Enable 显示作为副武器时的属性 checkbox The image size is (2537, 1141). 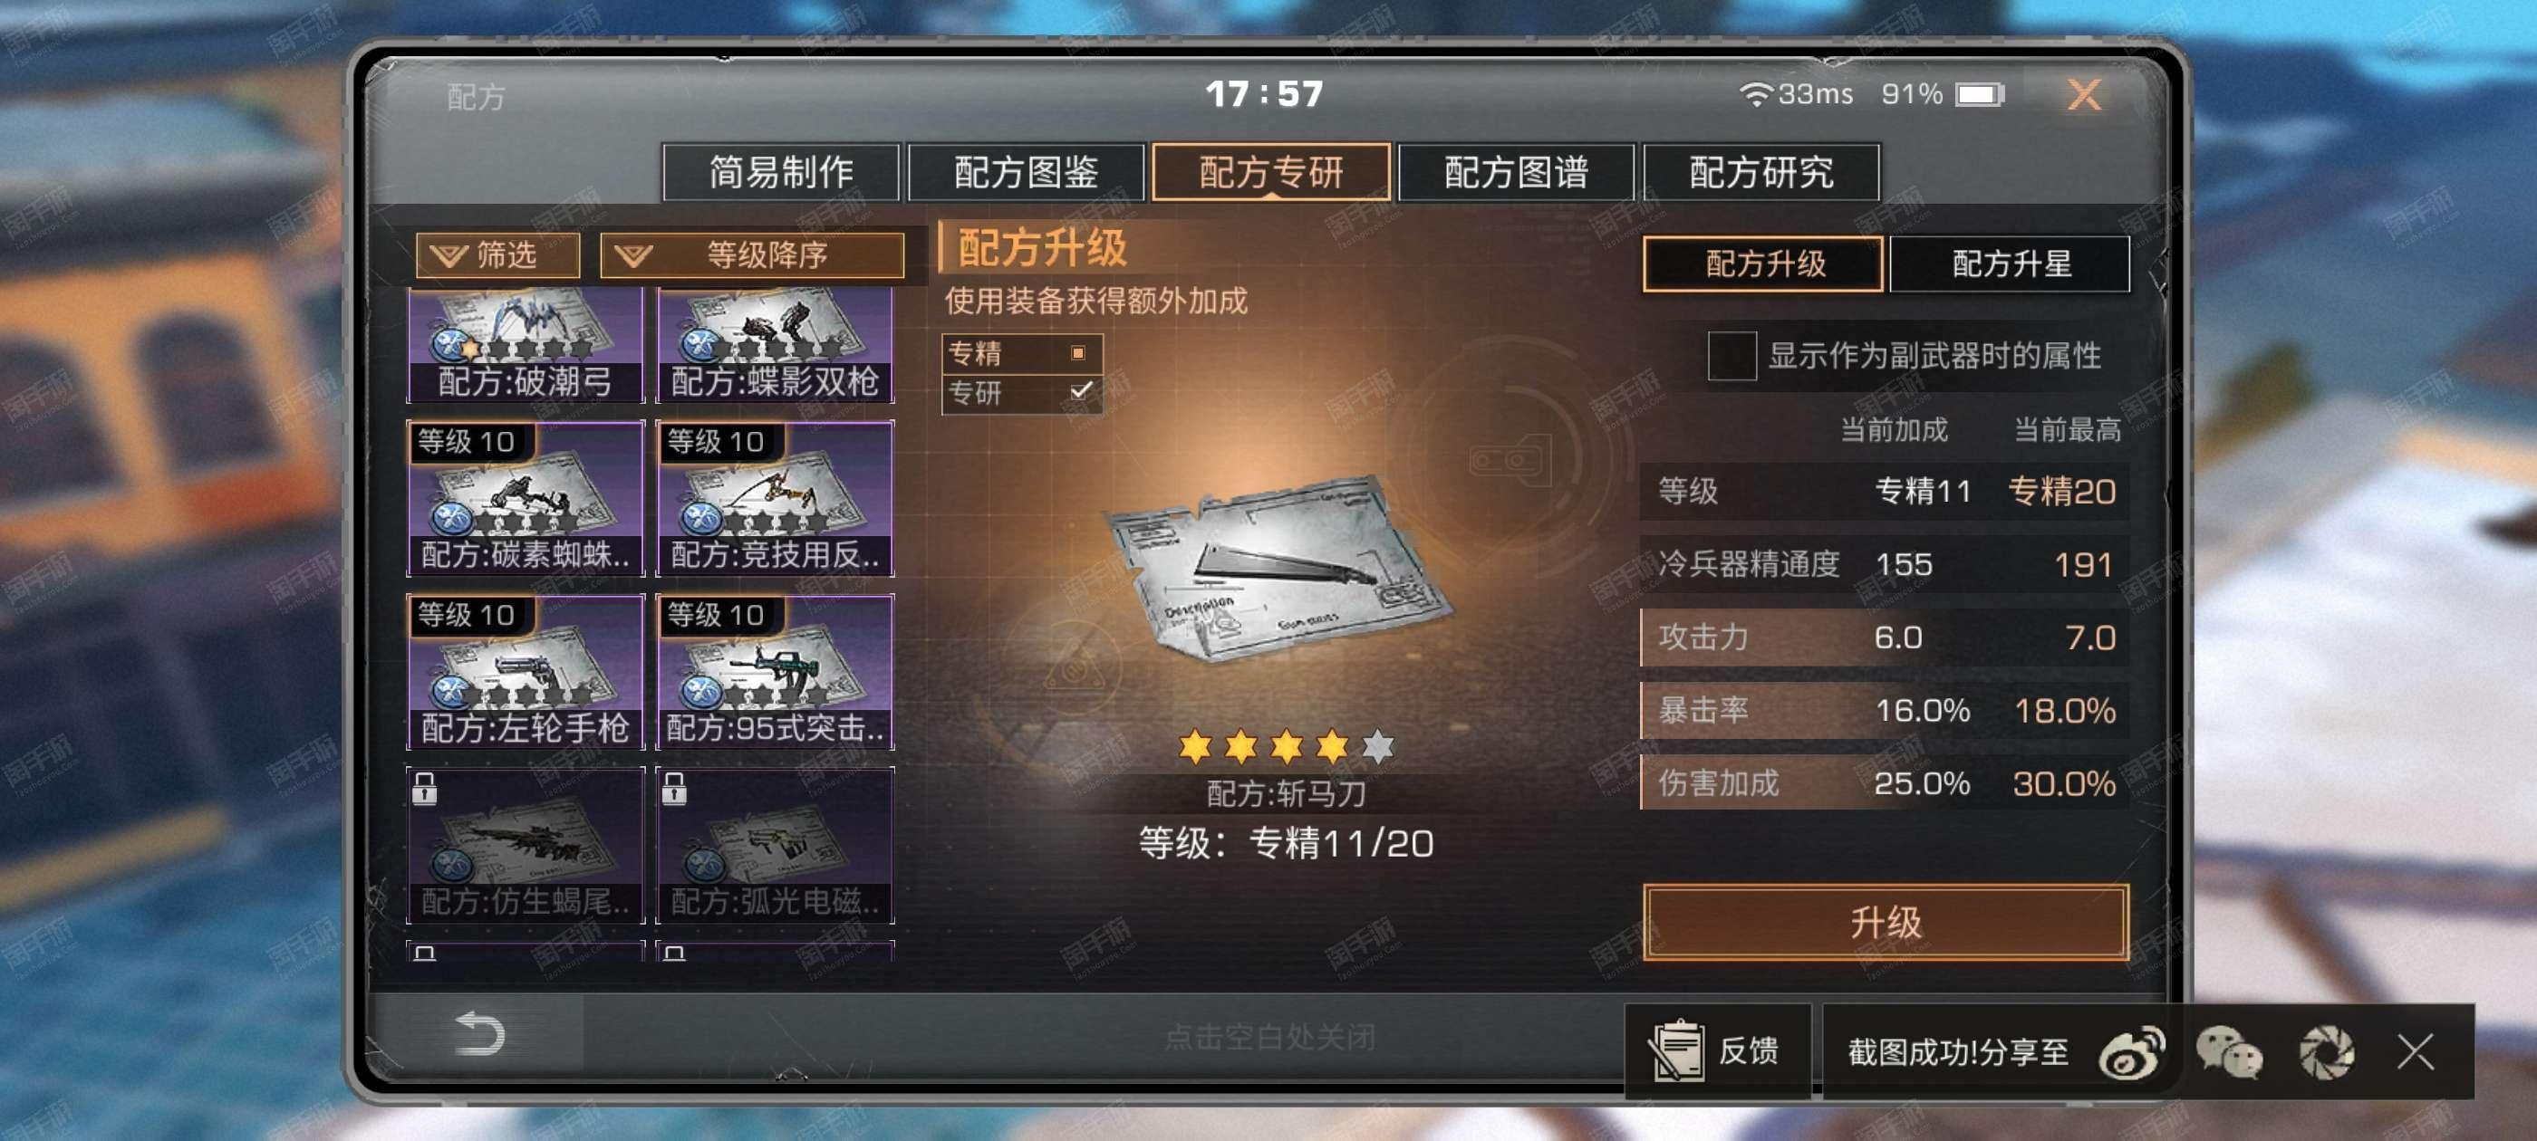click(x=1732, y=355)
